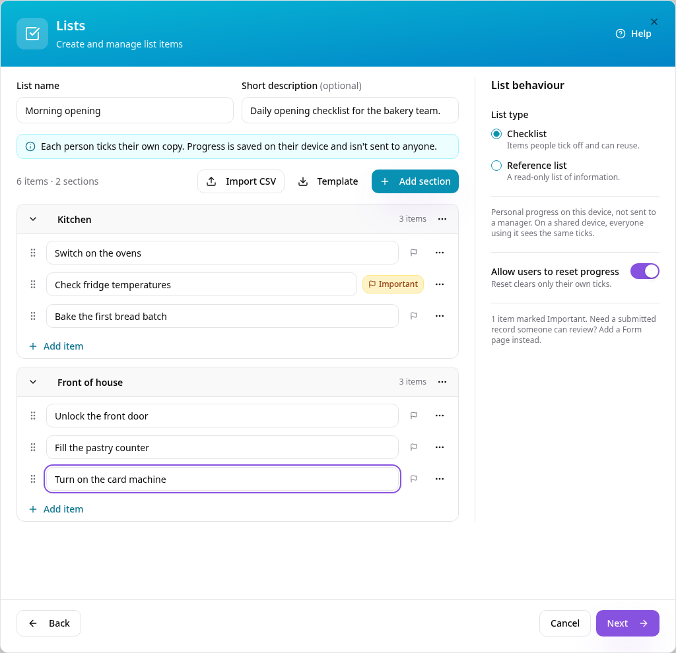Screen dimensions: 676x653
Task: Open the Kitchen section options menu
Action: (442, 219)
